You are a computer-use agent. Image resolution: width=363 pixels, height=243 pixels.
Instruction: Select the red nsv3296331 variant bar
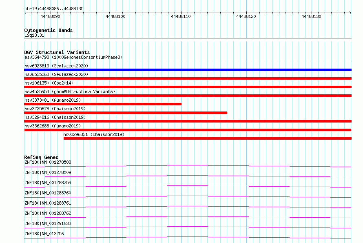tap(208, 138)
